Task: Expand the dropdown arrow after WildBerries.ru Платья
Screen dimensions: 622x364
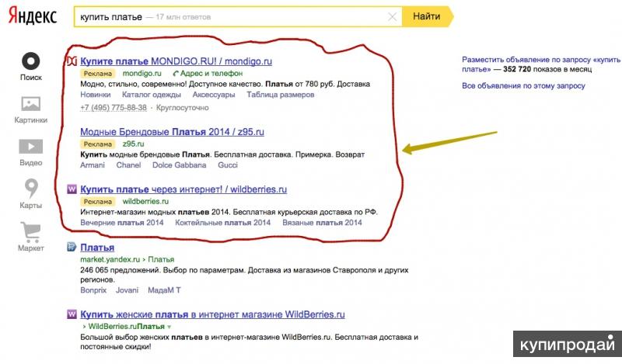Action: pyautogui.click(x=169, y=328)
